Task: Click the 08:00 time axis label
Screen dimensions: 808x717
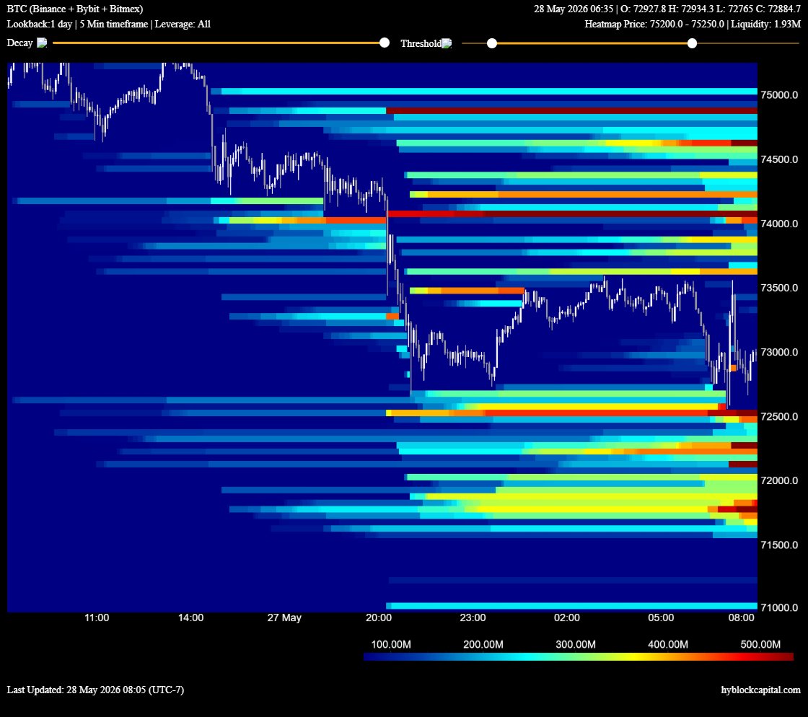Action: click(x=742, y=617)
